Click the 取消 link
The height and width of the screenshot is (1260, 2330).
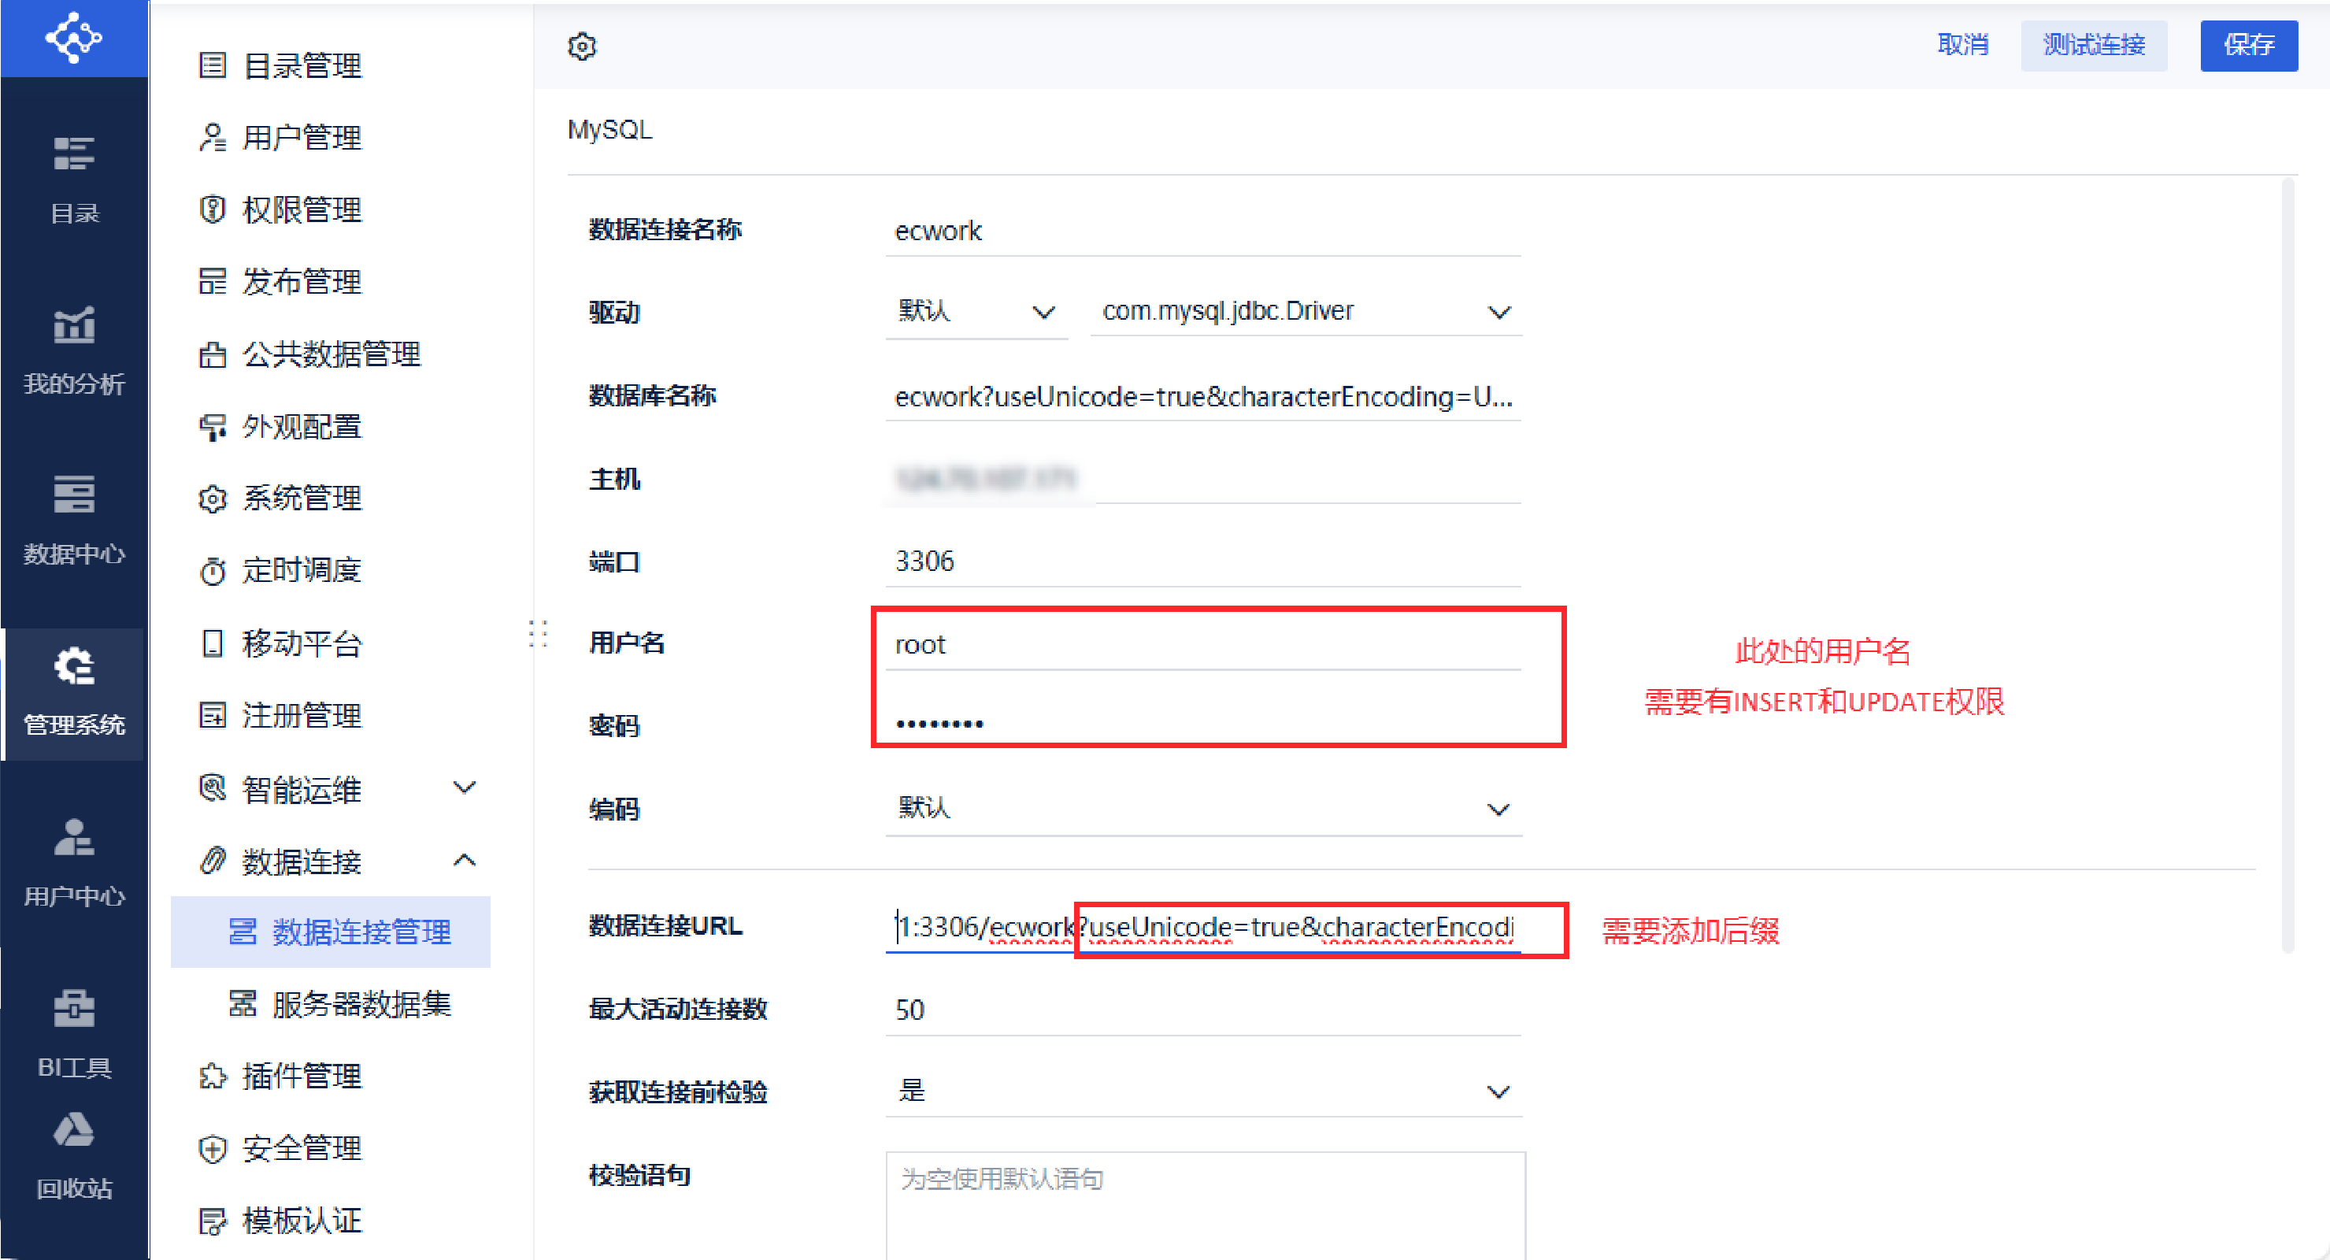[1961, 45]
